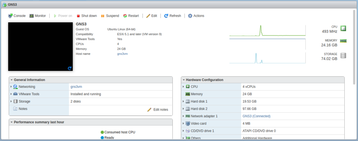
Task: Open gns3vm host name link
Action: click(122, 54)
